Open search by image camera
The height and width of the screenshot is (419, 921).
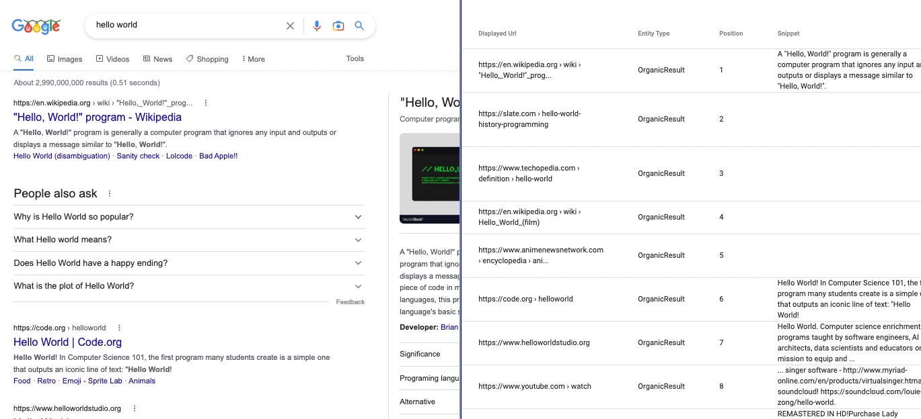pyautogui.click(x=338, y=26)
